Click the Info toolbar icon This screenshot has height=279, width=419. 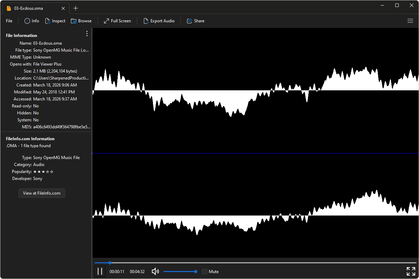point(27,21)
